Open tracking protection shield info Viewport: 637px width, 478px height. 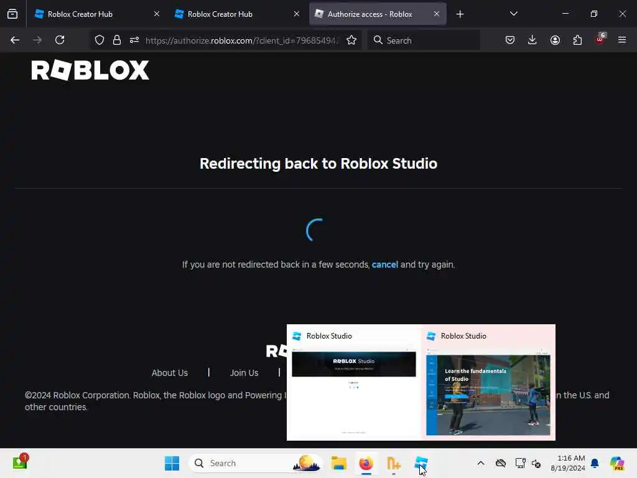100,40
